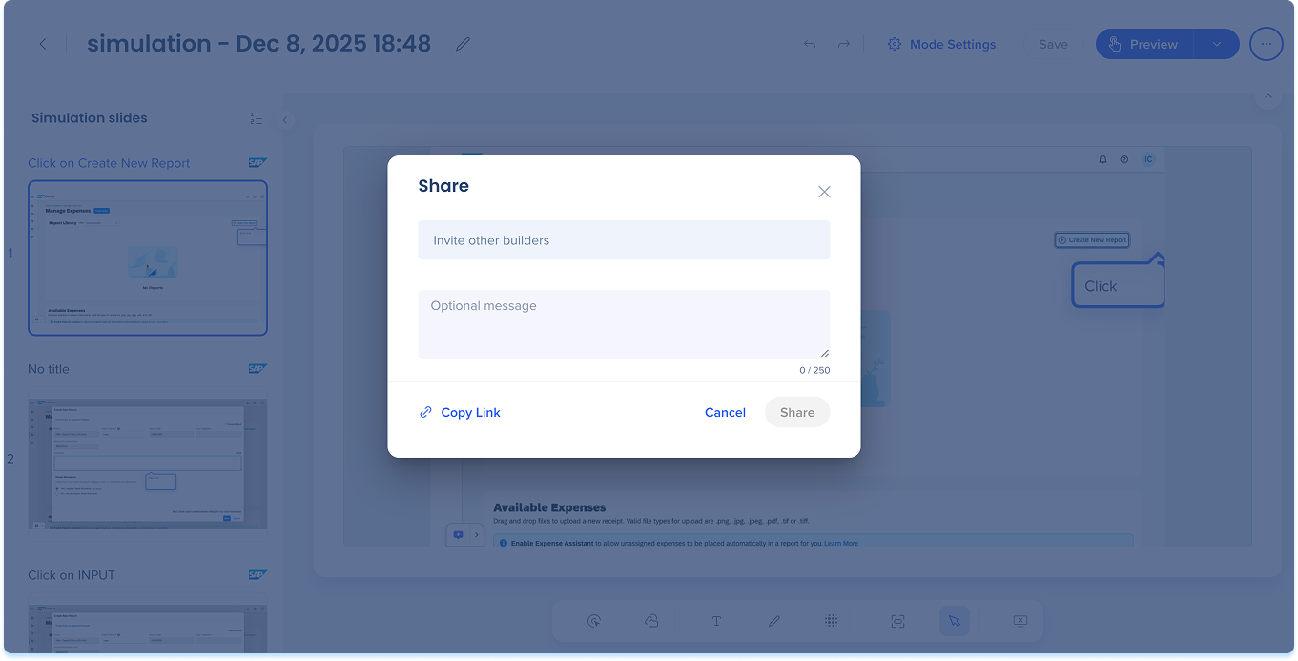The image size is (1298, 661).
Task: Click the back arrow beside simulation title
Action: tap(43, 44)
